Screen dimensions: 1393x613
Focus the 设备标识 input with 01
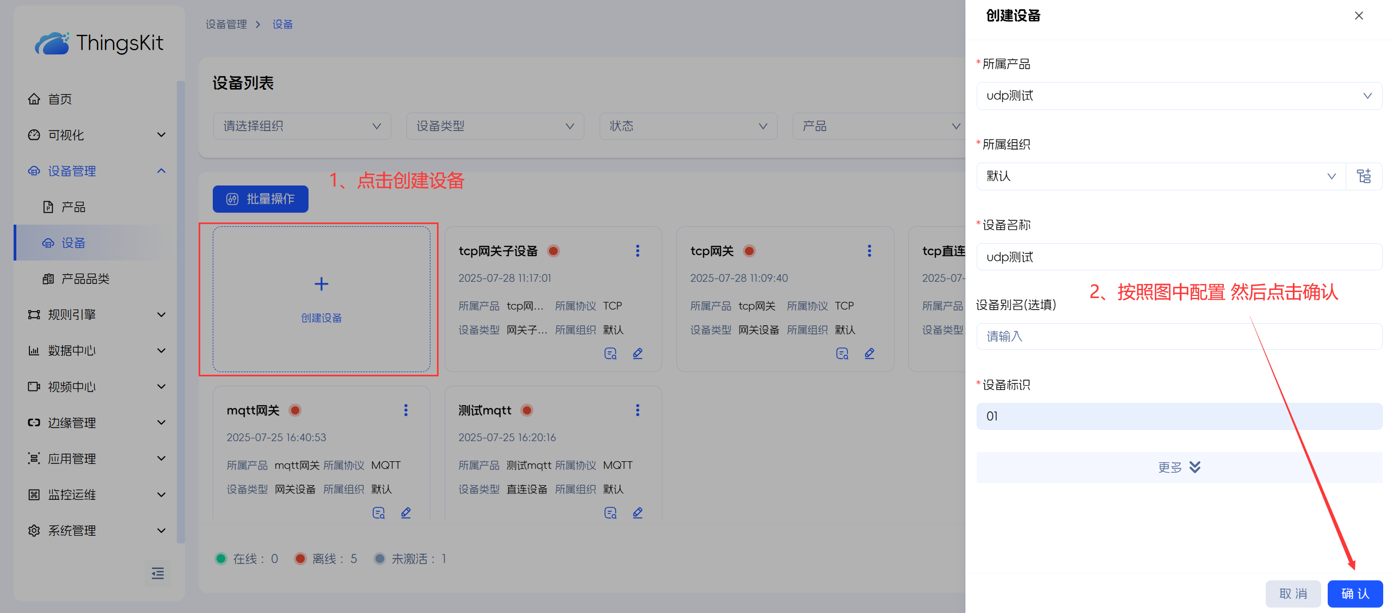(x=1179, y=416)
